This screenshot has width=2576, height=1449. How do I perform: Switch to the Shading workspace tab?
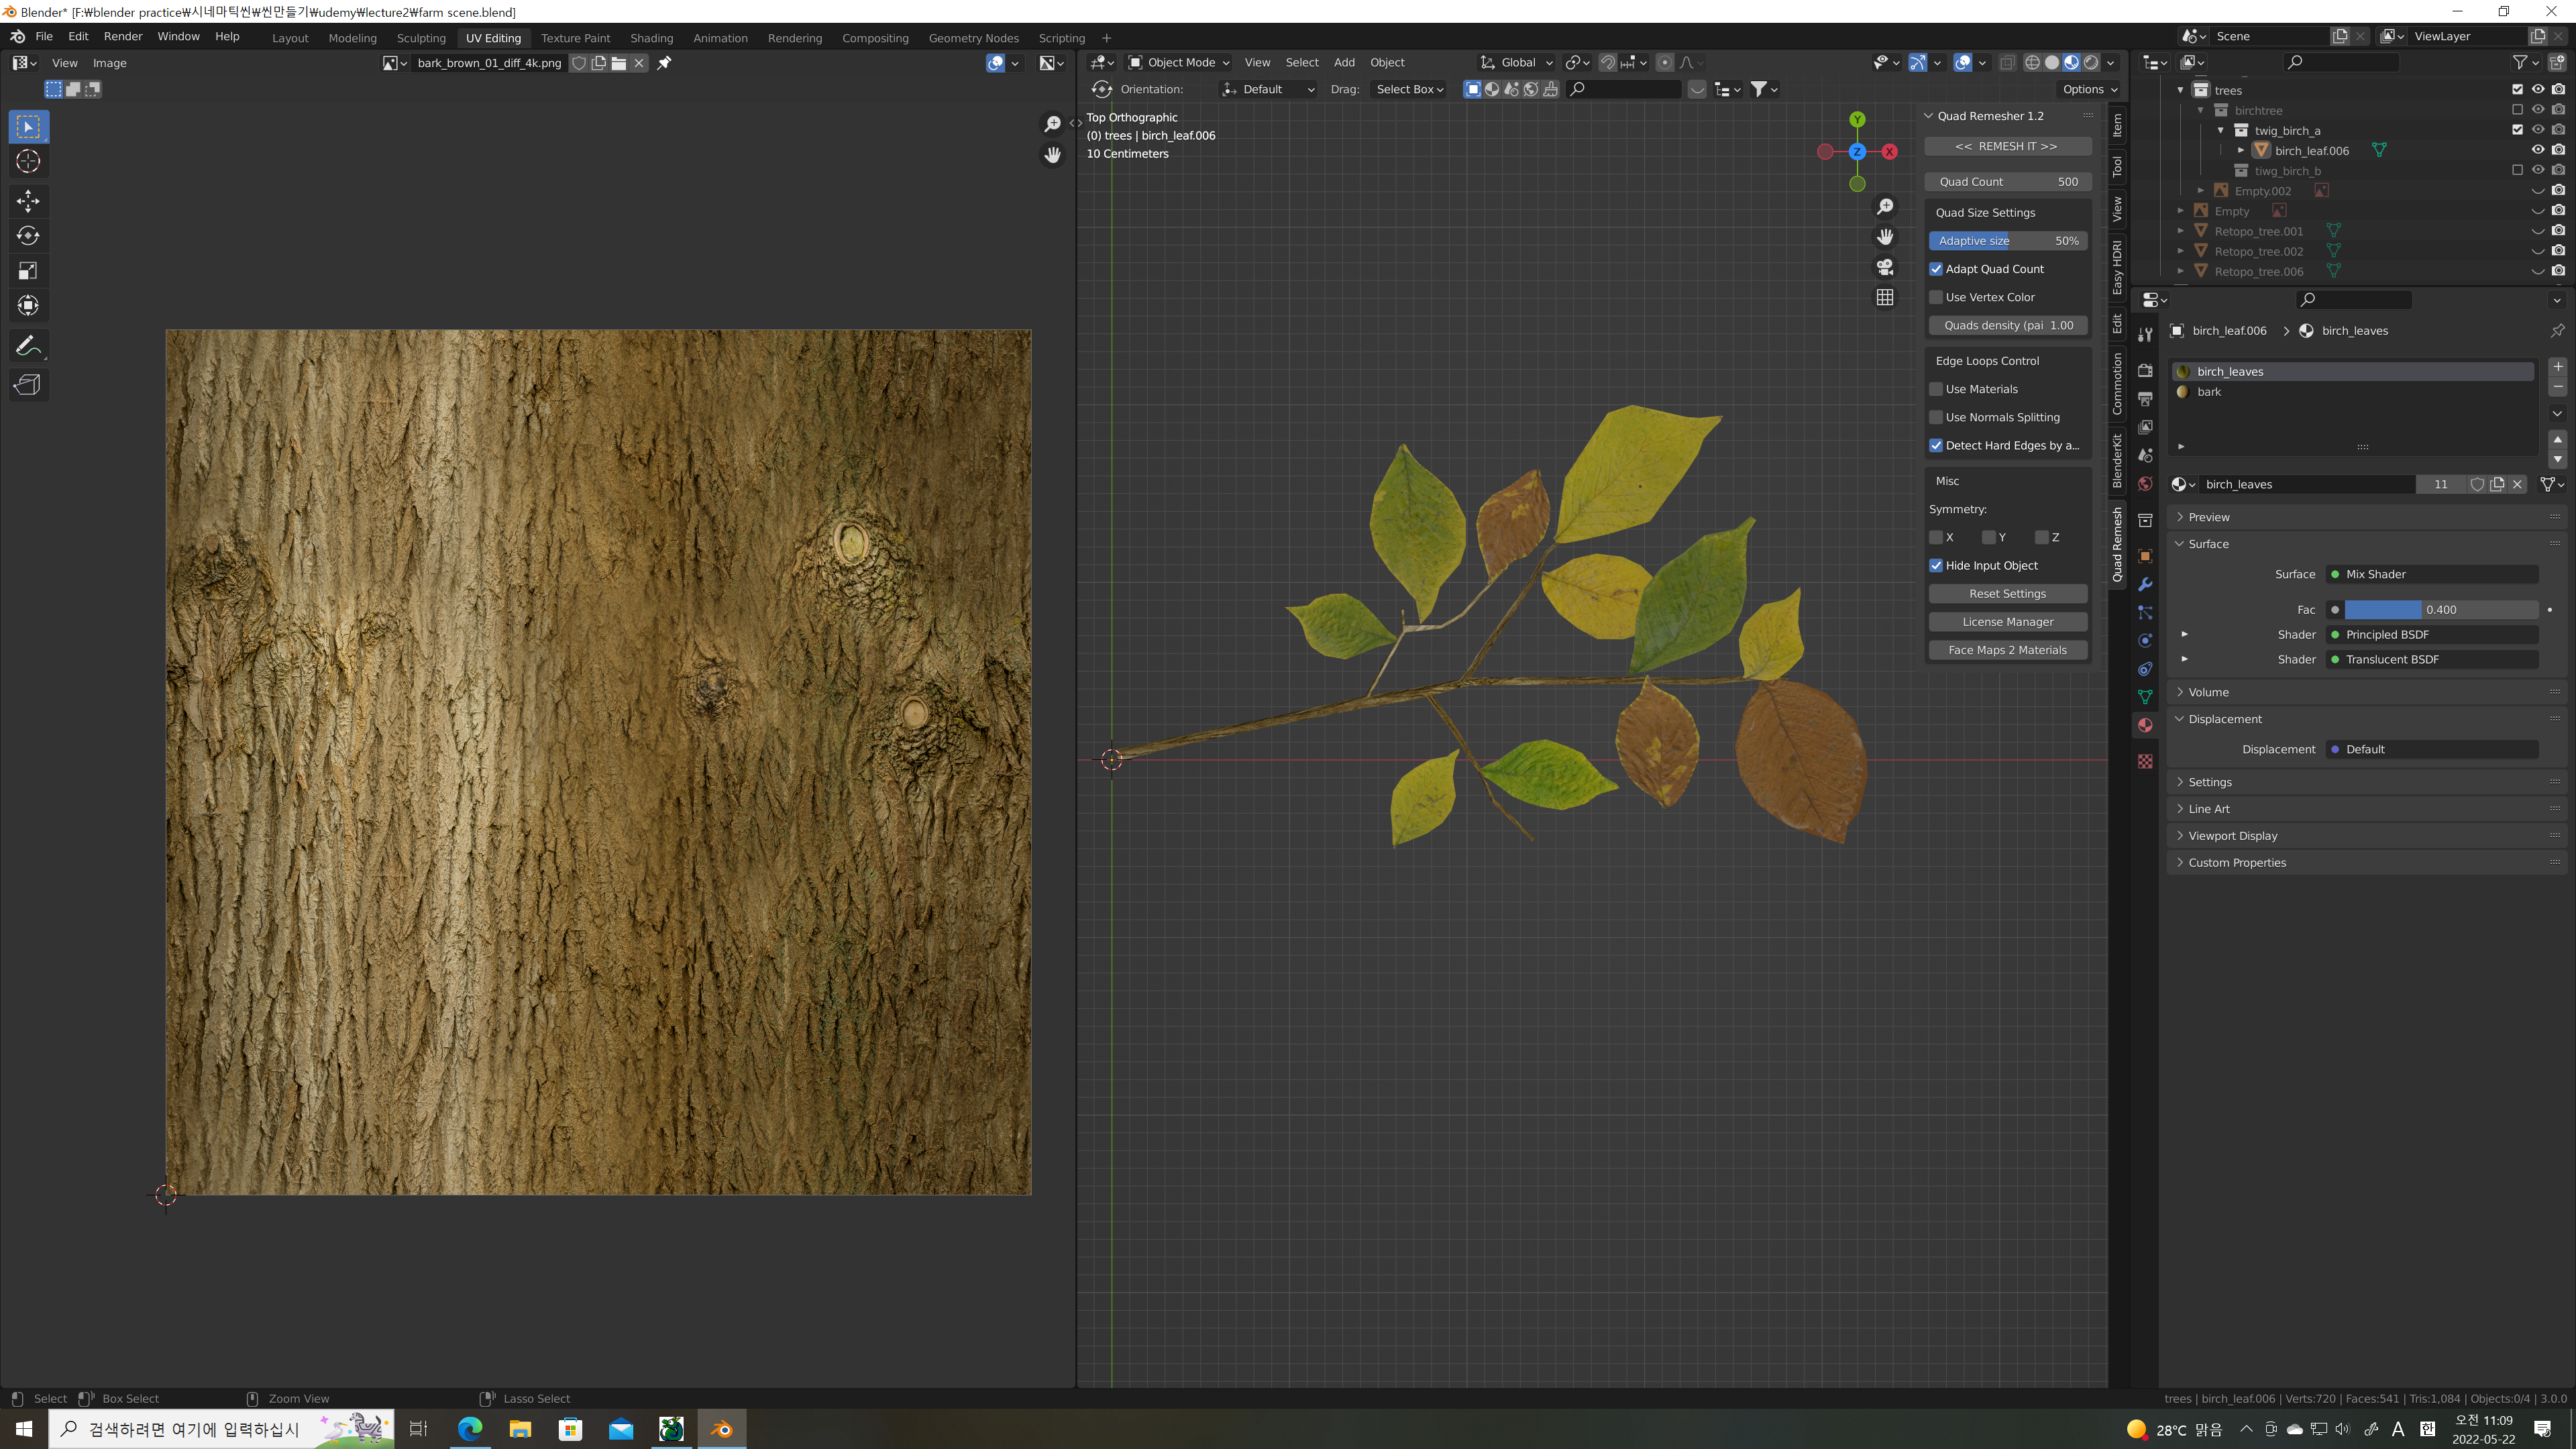(x=651, y=38)
